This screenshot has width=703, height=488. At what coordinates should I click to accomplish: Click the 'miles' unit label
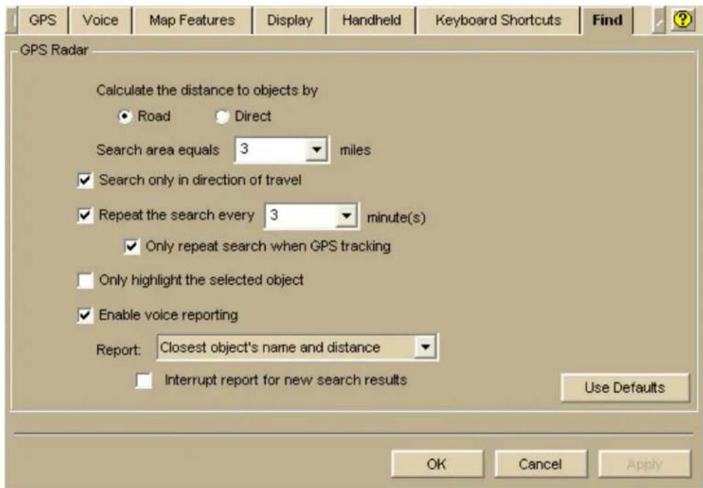tap(355, 150)
